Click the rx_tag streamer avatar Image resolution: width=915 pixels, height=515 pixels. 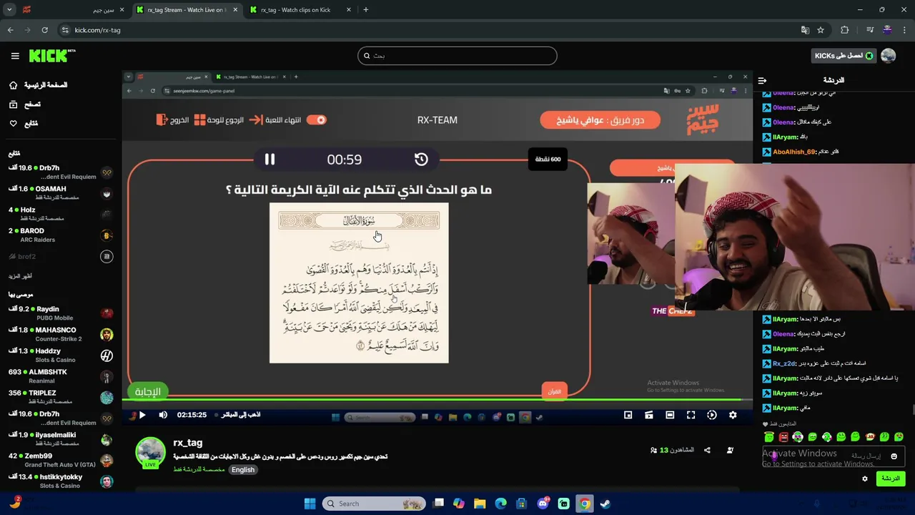tap(151, 452)
